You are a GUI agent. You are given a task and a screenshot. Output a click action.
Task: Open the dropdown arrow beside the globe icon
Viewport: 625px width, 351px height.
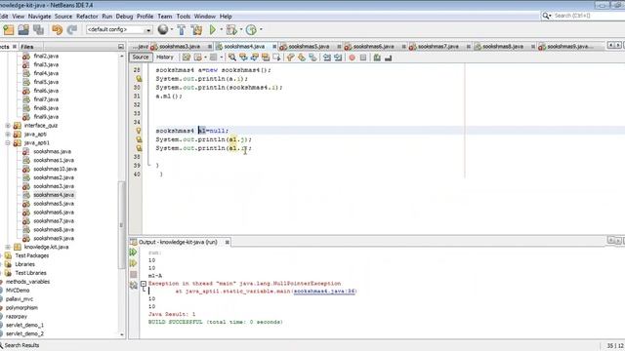point(172,29)
